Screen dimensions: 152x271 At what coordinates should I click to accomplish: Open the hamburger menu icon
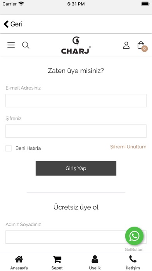point(11,45)
